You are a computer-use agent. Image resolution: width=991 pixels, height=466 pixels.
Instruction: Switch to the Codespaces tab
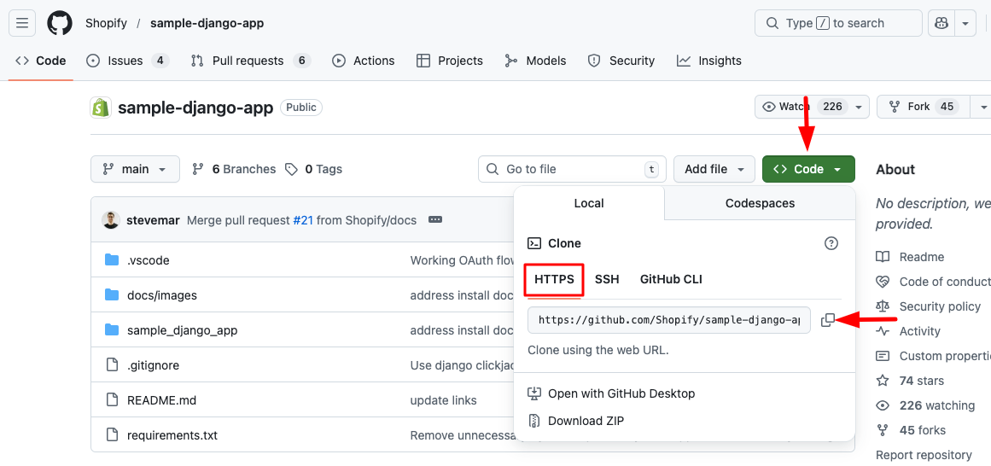click(760, 204)
